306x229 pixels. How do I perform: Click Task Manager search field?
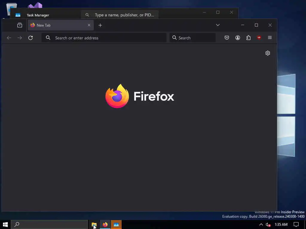120,15
